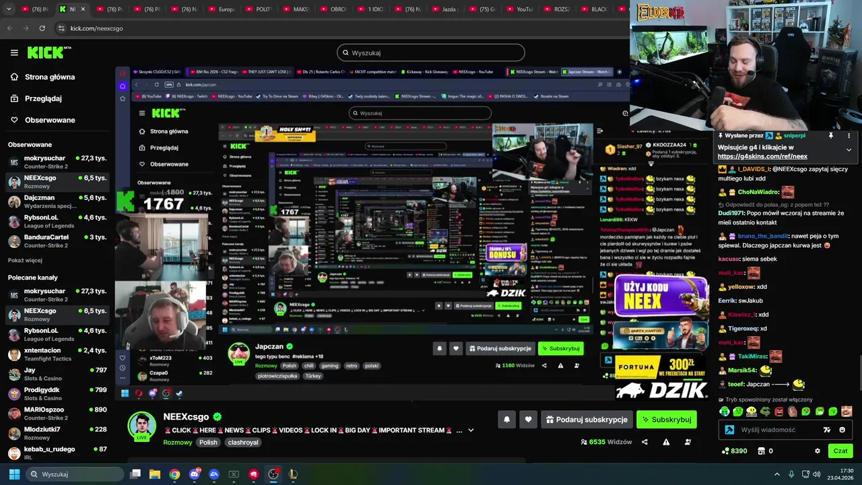
Task: Click the Jay Slots & Casino channel
Action: pyautogui.click(x=57, y=374)
